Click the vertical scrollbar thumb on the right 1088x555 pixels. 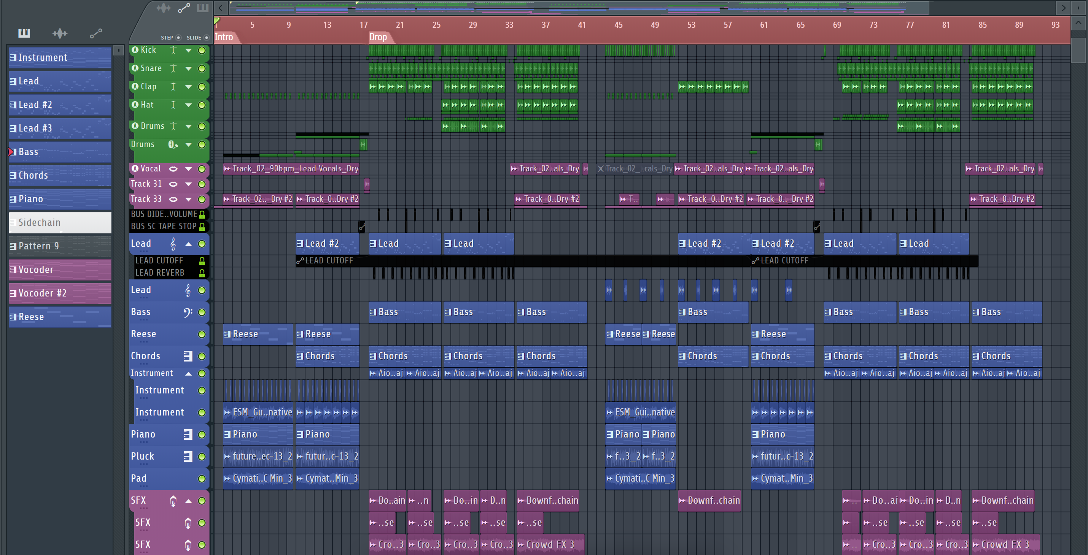coord(1078,50)
